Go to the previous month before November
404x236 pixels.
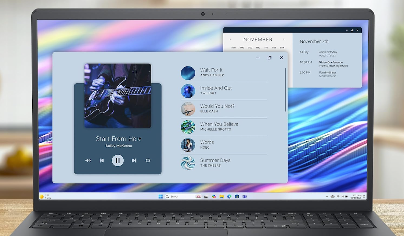[x=230, y=40]
